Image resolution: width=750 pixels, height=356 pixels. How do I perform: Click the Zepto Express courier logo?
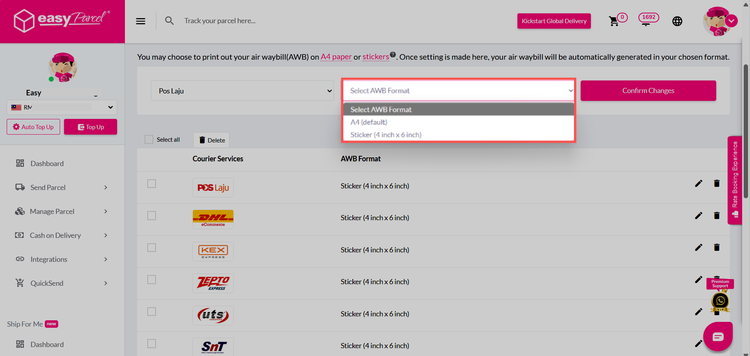(213, 283)
